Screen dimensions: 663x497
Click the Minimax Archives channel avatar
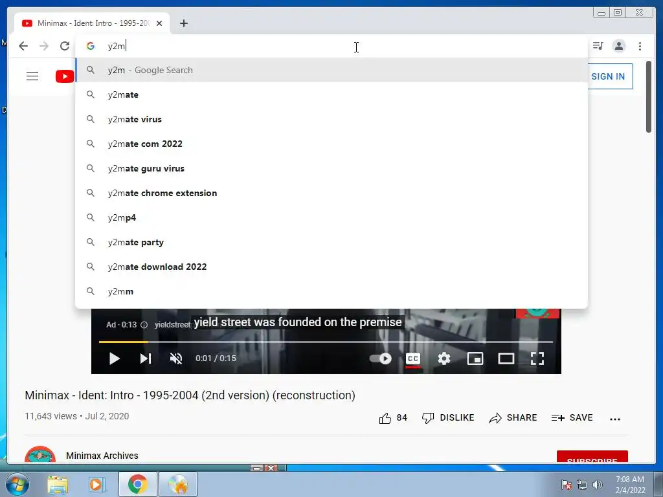pos(40,454)
